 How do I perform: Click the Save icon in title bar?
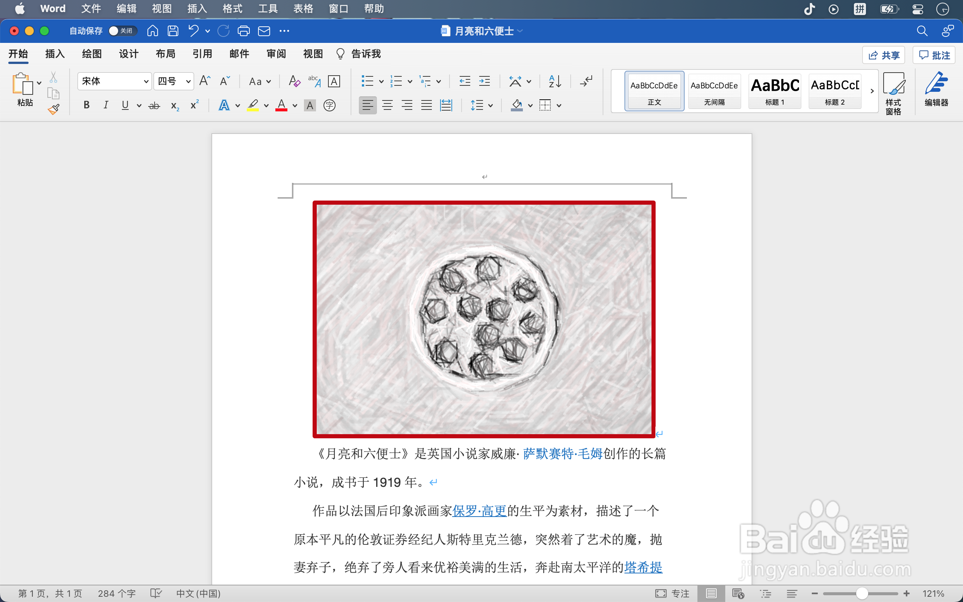pyautogui.click(x=173, y=30)
